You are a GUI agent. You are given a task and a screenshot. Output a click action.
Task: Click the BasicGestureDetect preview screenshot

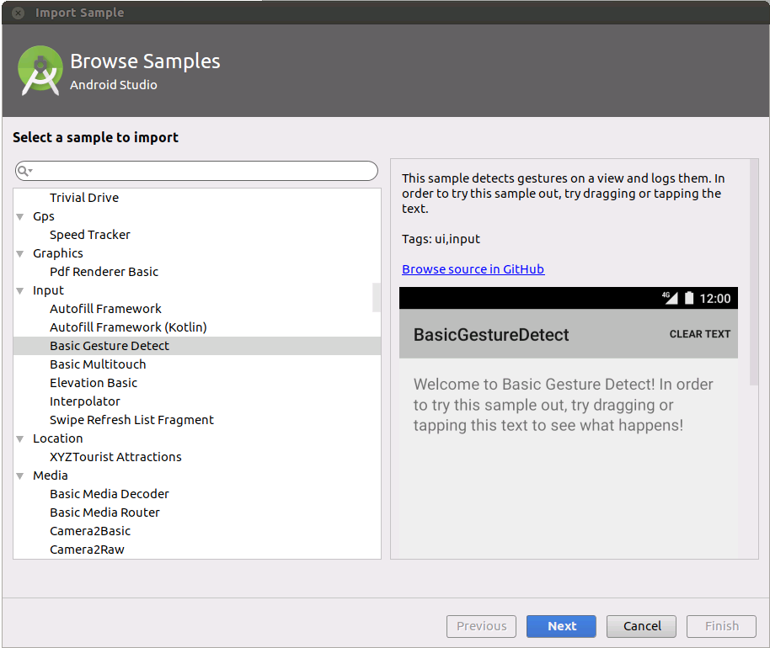point(568,422)
